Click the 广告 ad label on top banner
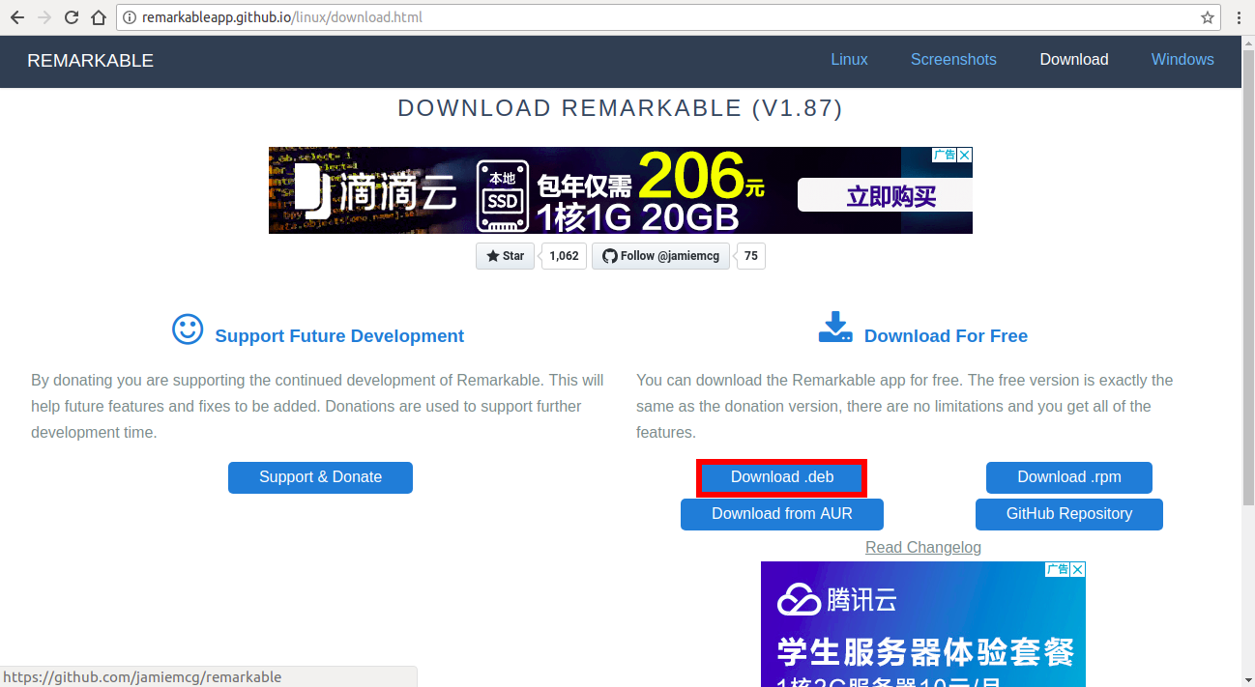 [x=945, y=155]
